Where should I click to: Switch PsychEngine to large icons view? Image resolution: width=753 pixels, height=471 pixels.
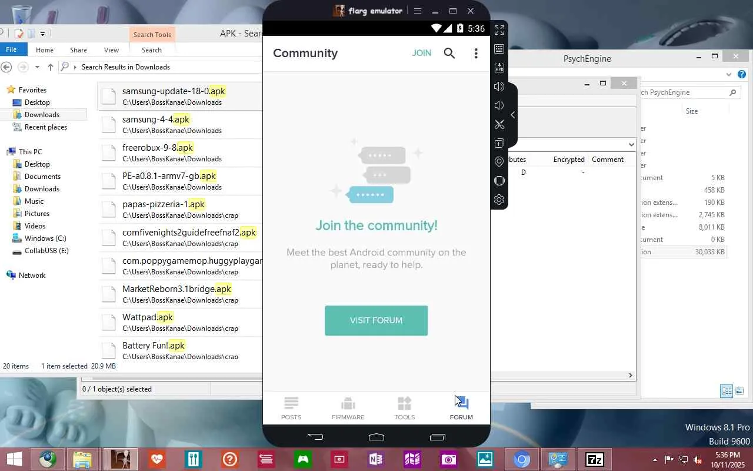739,391
